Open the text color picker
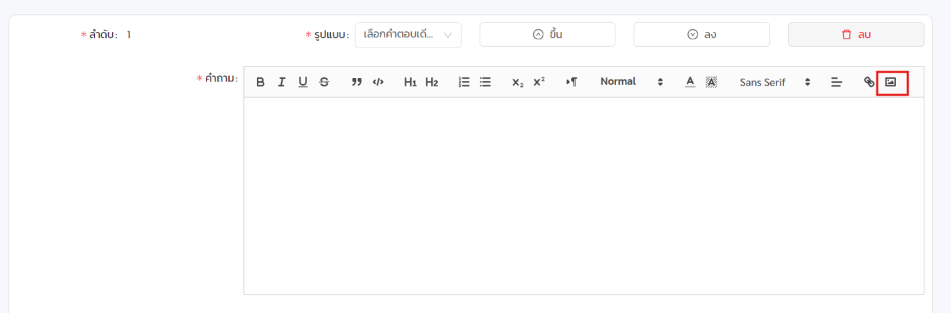The width and height of the screenshot is (951, 313). tap(690, 82)
